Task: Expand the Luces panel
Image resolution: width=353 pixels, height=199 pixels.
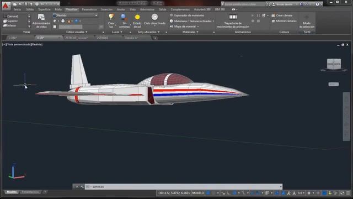Action: [x=117, y=32]
